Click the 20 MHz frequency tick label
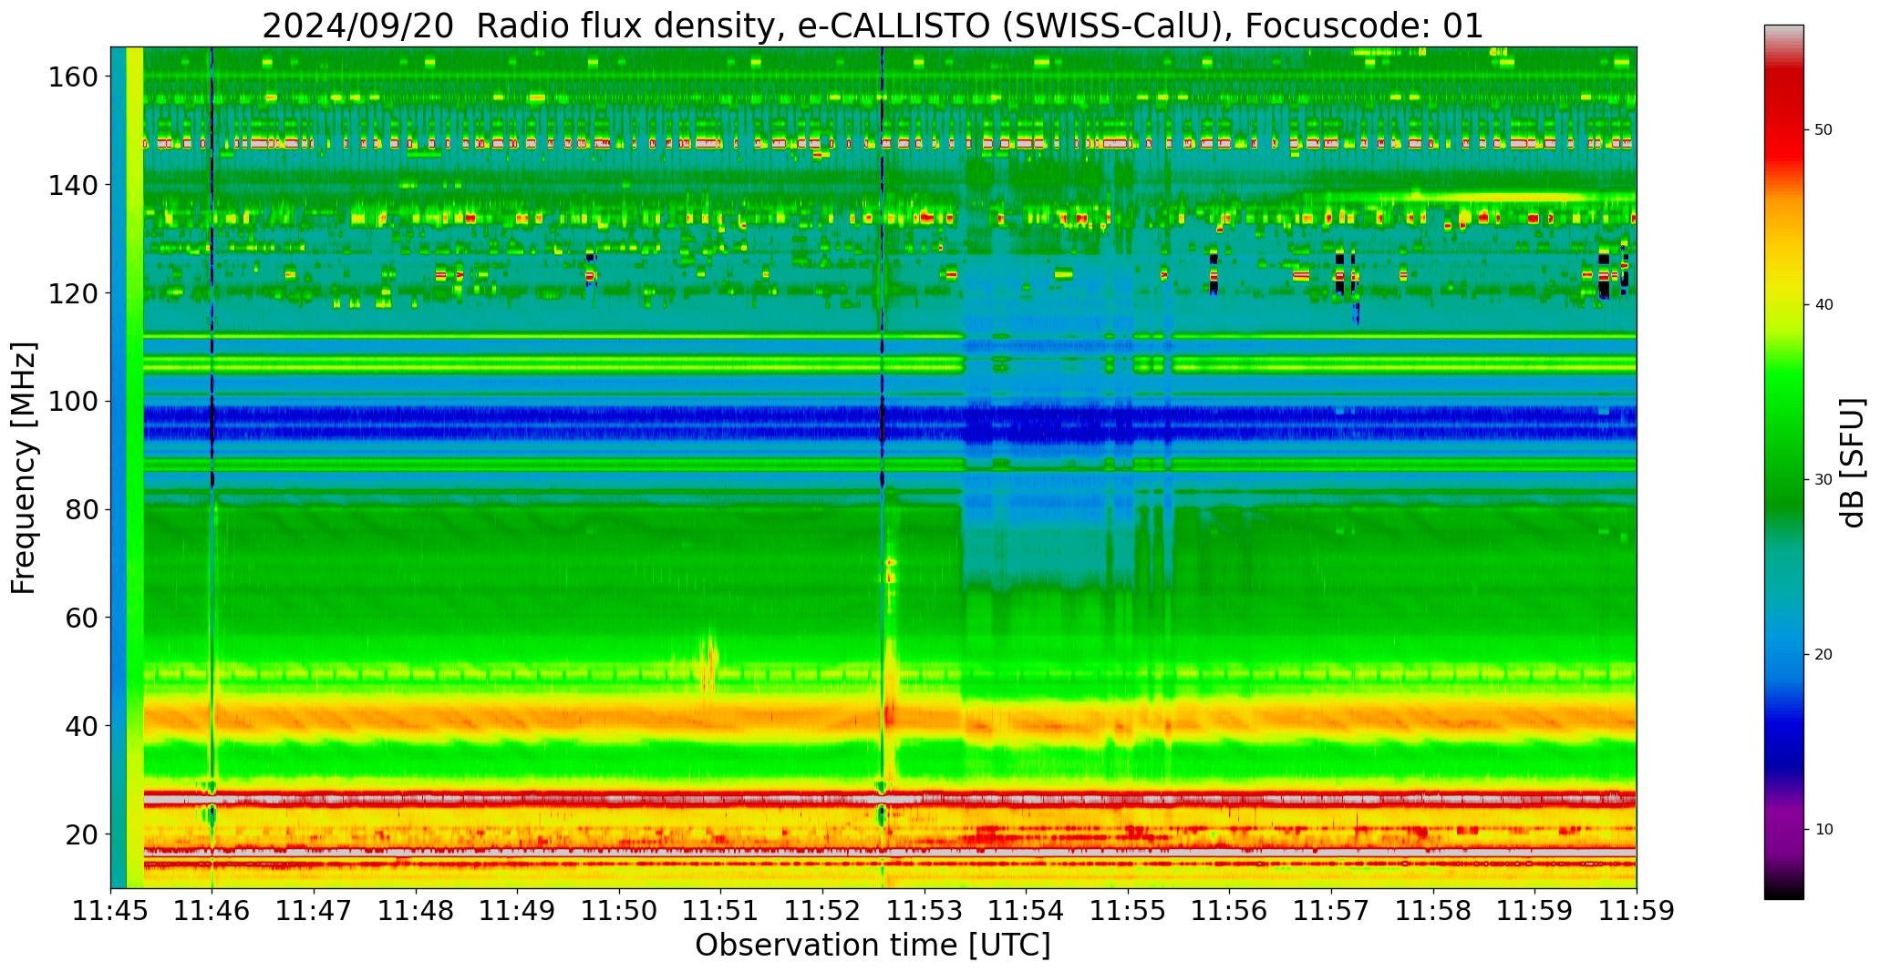 point(82,834)
